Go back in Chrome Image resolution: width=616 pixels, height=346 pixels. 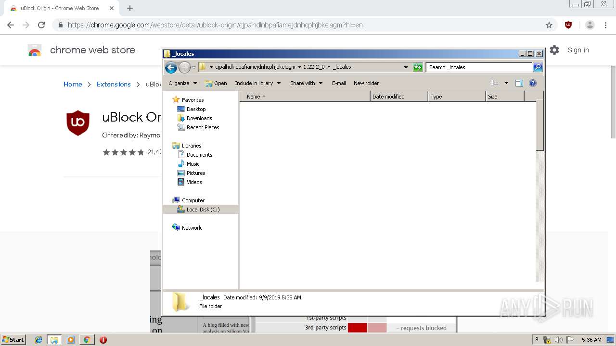pyautogui.click(x=11, y=25)
